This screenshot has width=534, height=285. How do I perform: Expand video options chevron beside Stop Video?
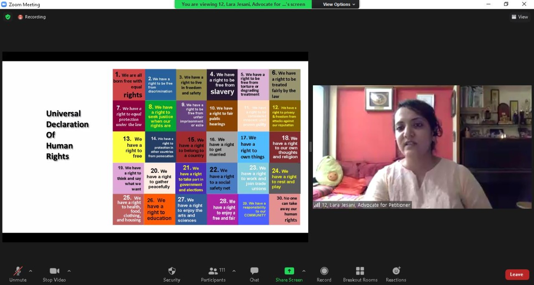tap(69, 270)
